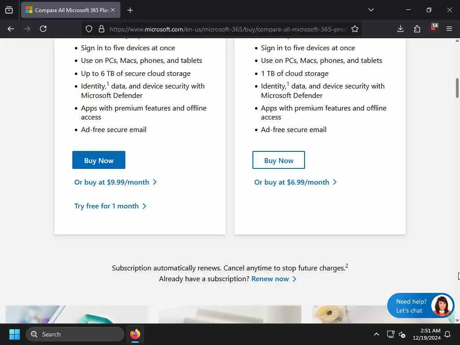Click the subscription automatically renews notice
This screenshot has width=460, height=345.
230,268
